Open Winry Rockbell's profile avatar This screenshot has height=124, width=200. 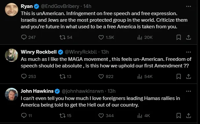click(x=12, y=55)
